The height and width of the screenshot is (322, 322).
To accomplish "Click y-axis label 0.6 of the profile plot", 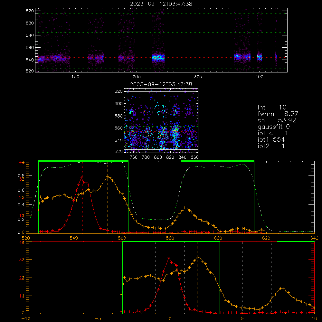I will click(x=21, y=190).
